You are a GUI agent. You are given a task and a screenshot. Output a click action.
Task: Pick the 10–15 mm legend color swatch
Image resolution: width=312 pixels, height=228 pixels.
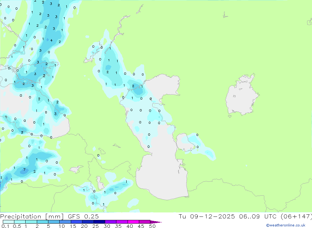click(x=65, y=222)
